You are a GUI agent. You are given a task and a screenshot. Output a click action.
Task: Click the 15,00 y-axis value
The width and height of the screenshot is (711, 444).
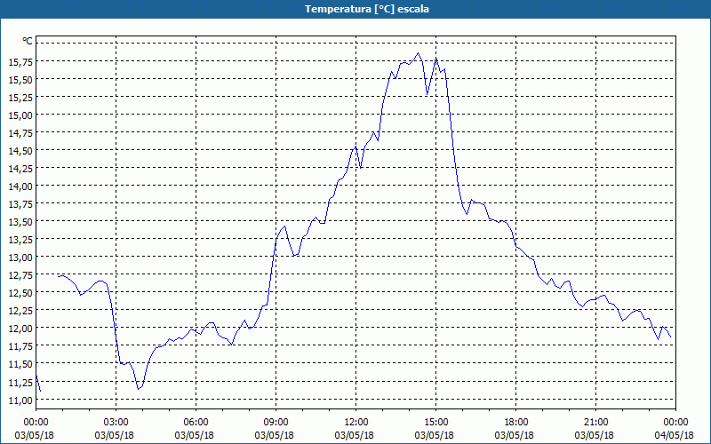[20, 115]
